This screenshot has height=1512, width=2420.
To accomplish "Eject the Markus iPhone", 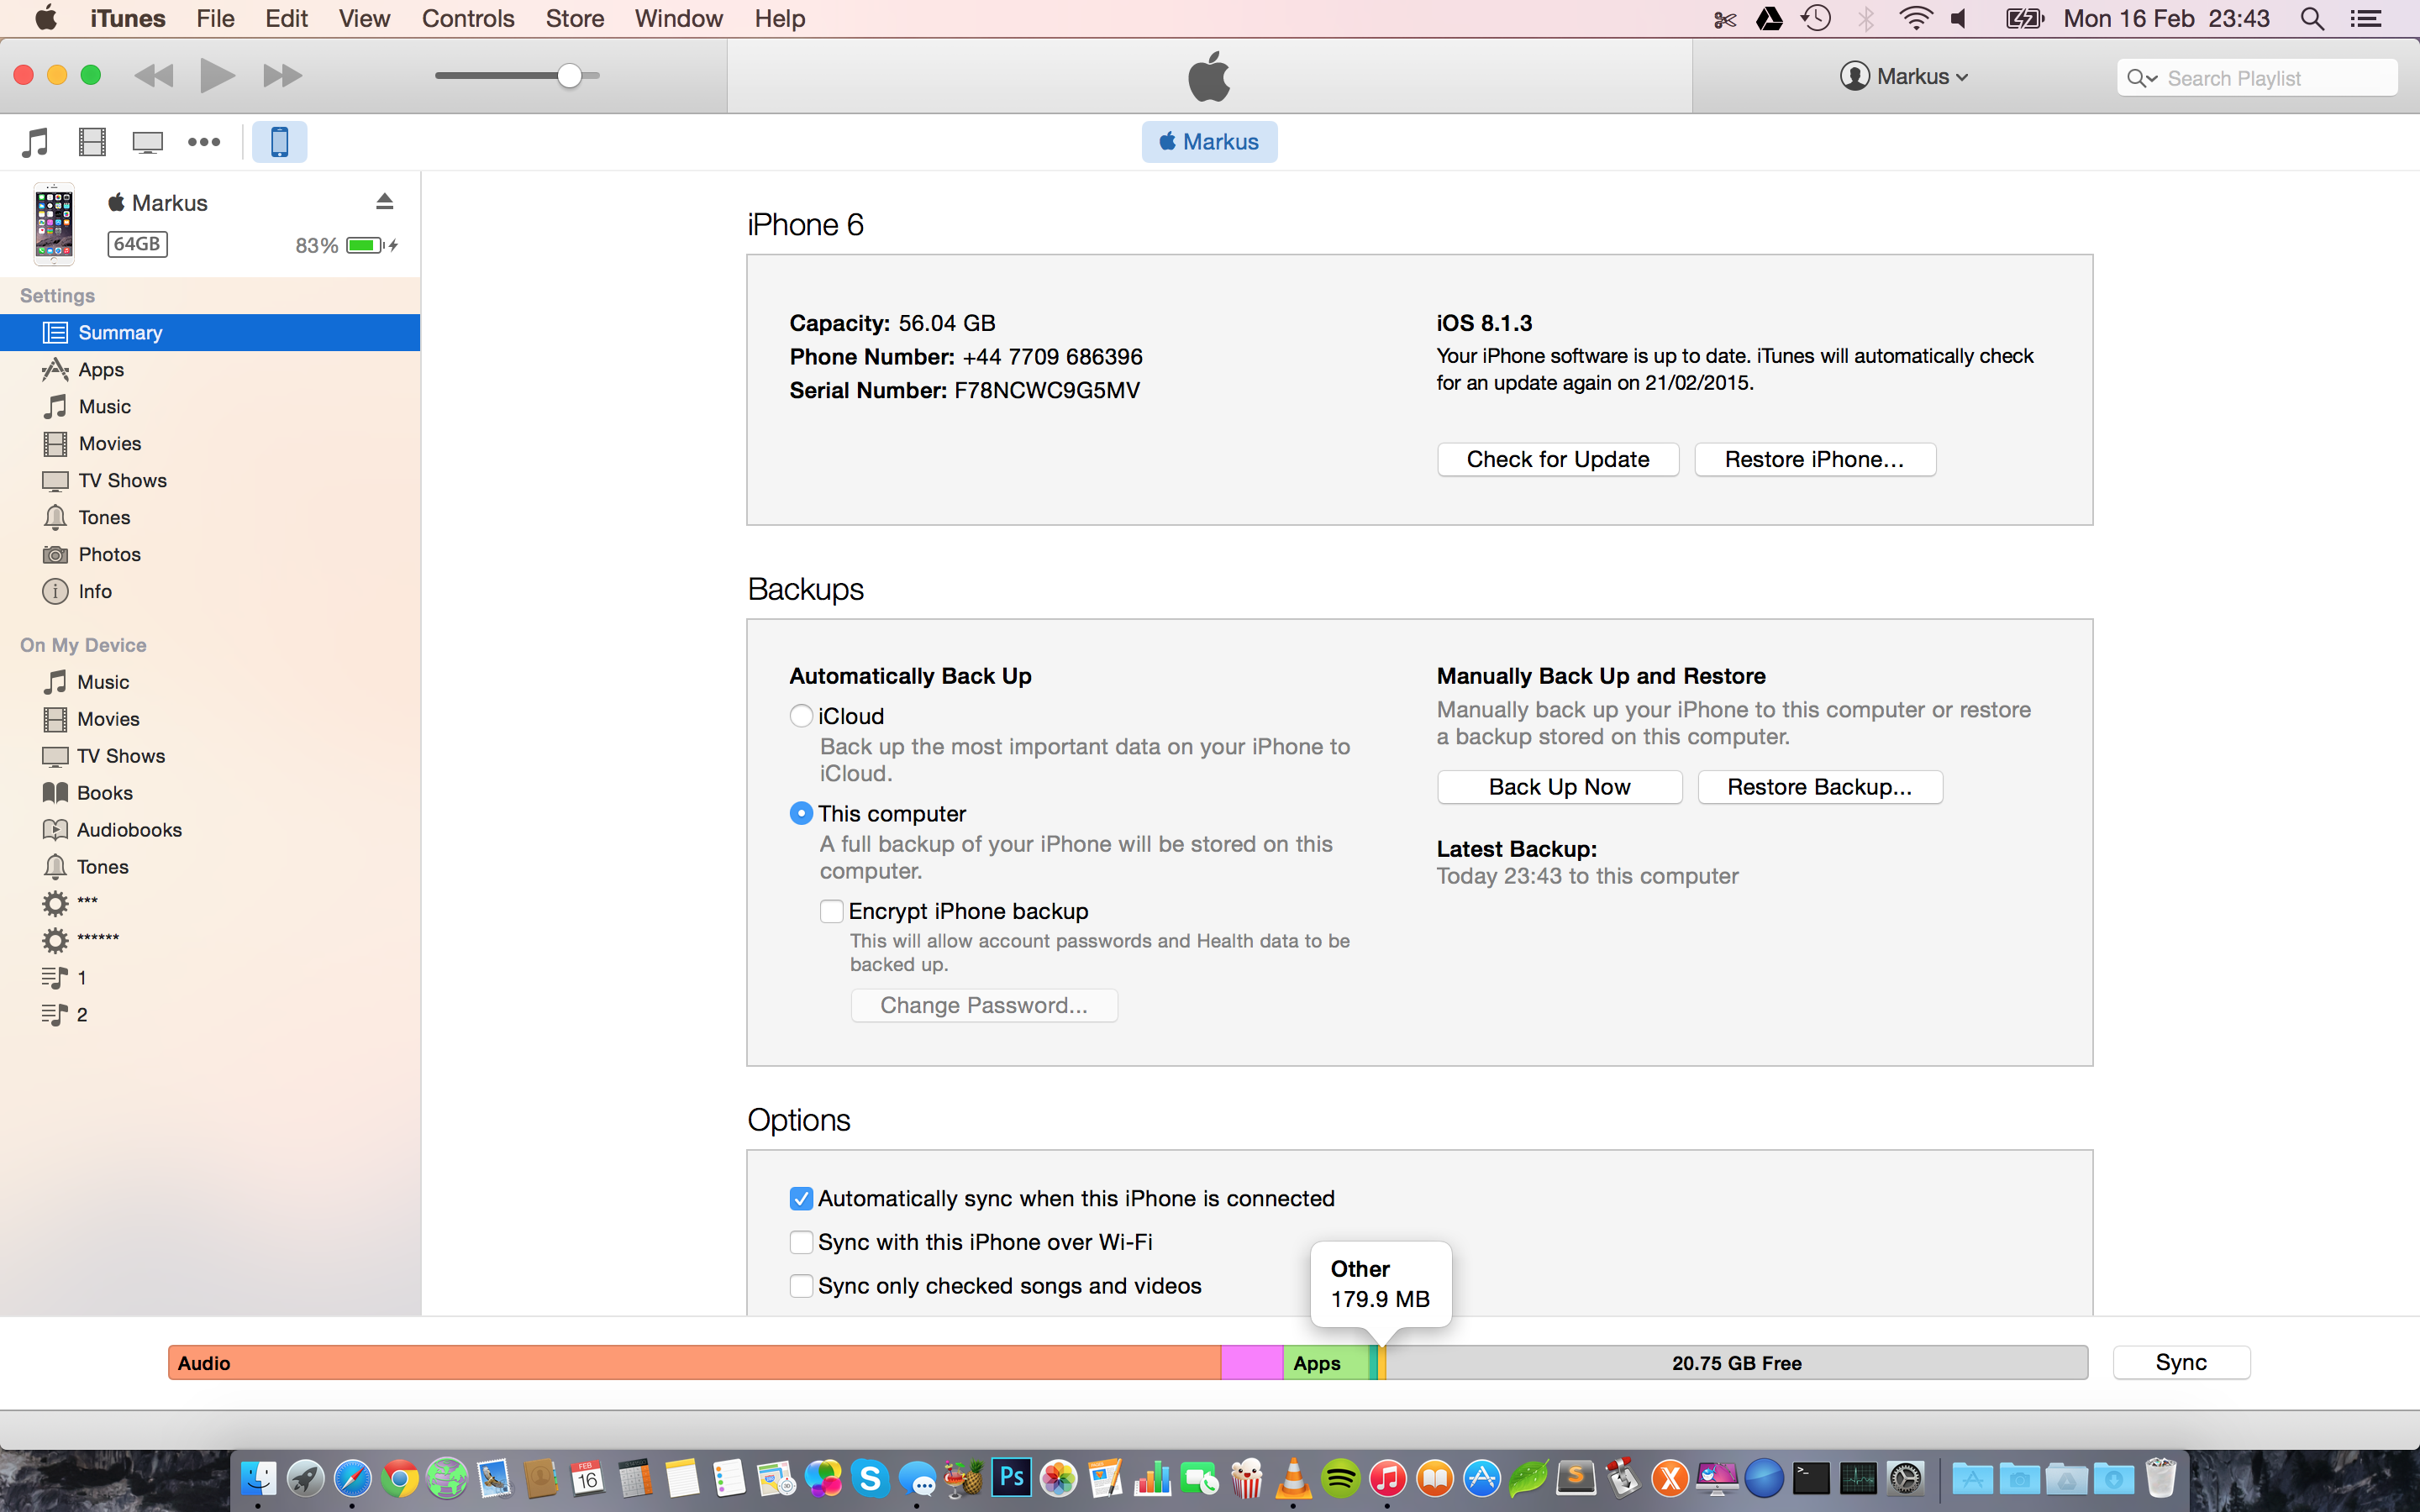I will (384, 202).
